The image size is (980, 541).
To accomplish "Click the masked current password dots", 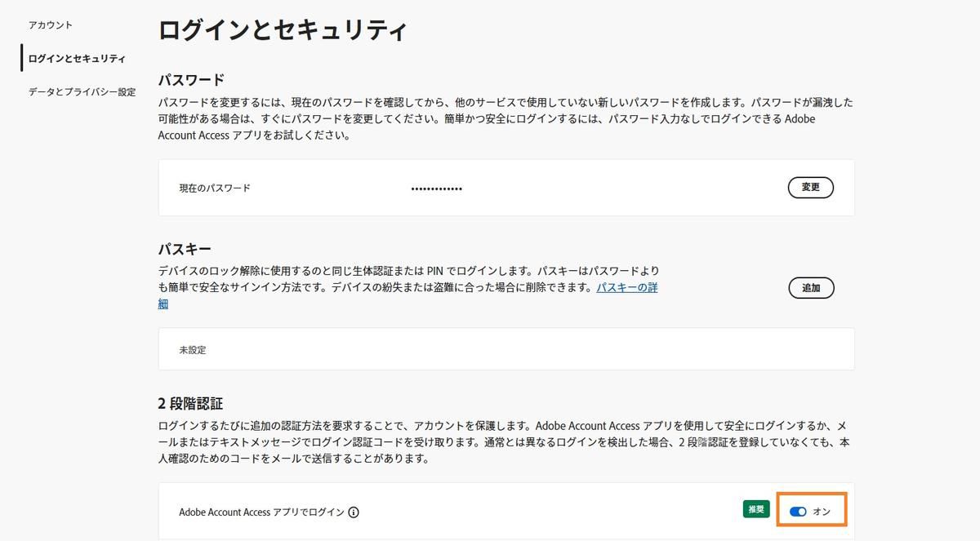I will tap(436, 188).
